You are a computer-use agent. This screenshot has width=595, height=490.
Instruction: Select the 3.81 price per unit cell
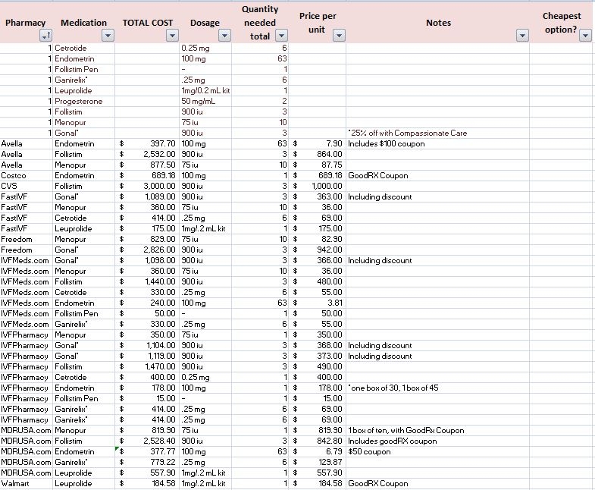point(318,303)
